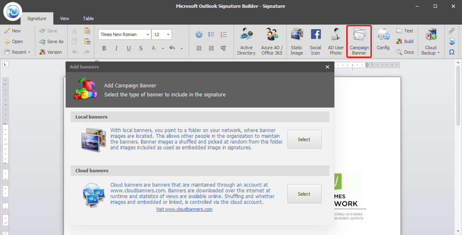Click the "Cloud banners" section heading

(92, 171)
